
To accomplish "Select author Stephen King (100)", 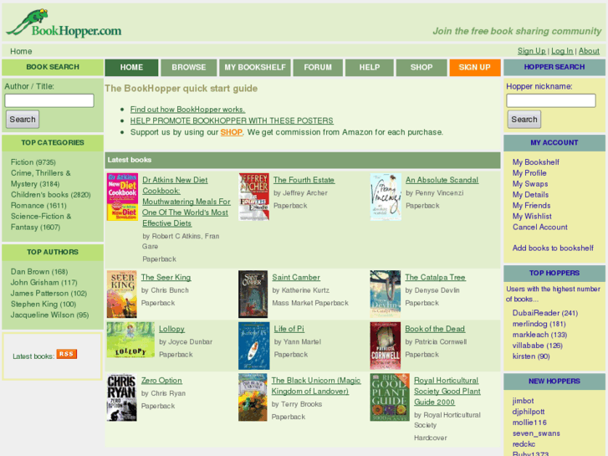I will [x=43, y=305].
